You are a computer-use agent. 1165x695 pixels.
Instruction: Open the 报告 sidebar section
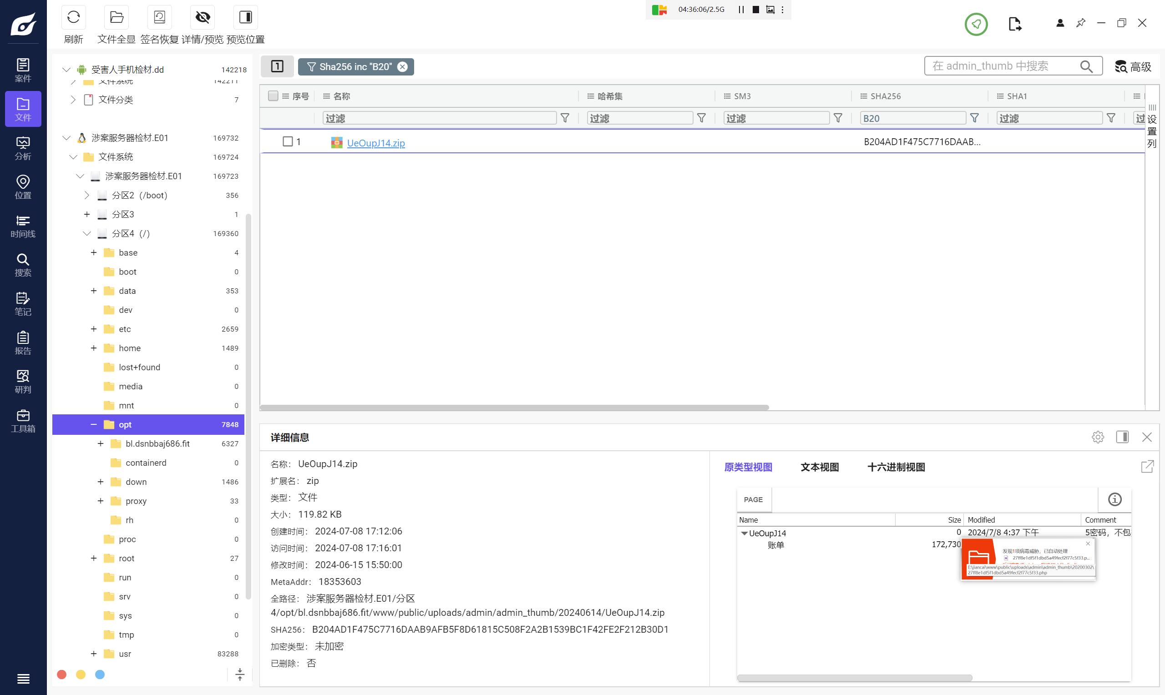coord(23,343)
